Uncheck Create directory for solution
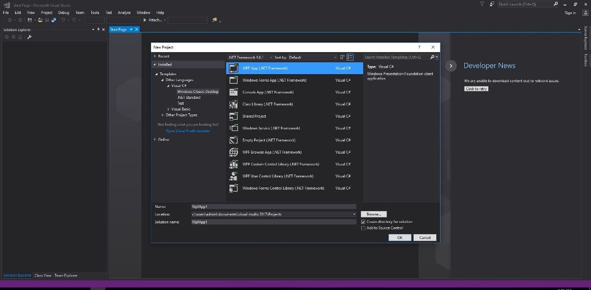 point(363,222)
